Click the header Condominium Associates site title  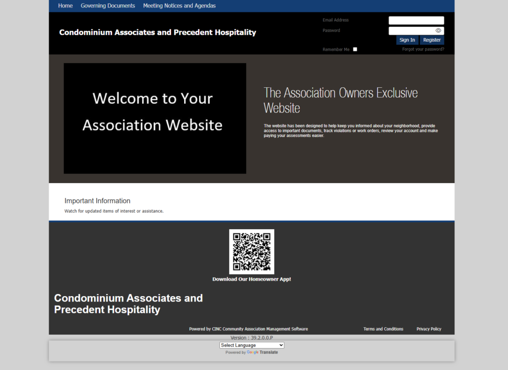pos(158,33)
